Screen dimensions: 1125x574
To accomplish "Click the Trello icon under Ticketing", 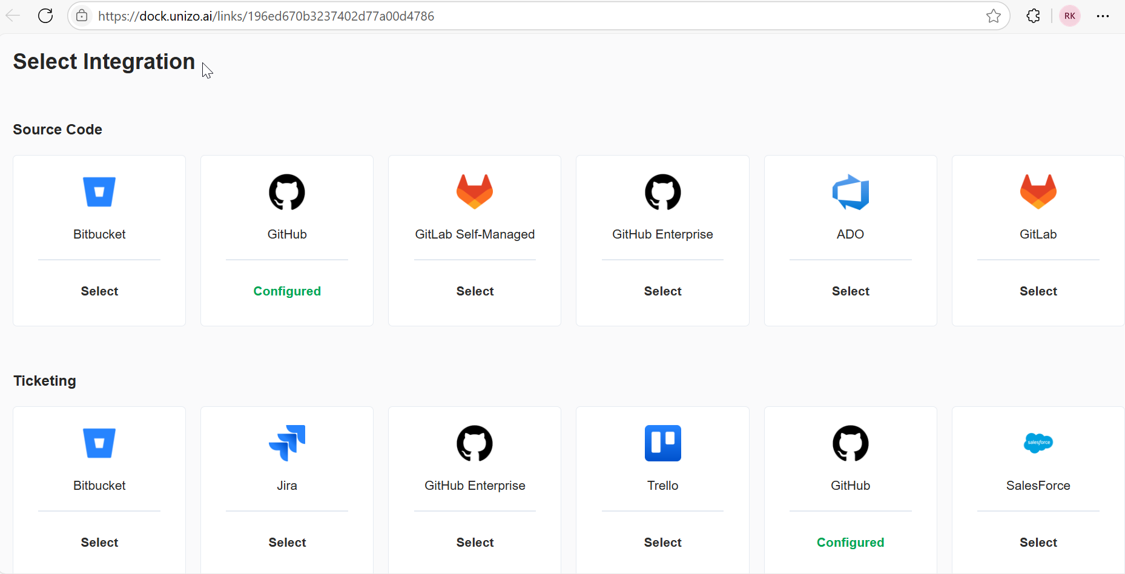I will point(662,443).
